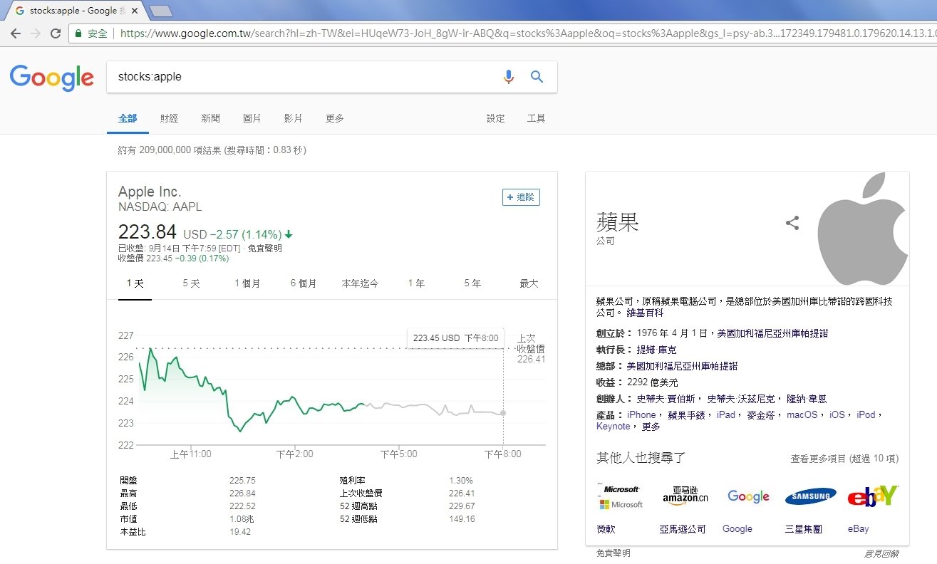
Task: Click the blue search magnifier icon
Action: click(537, 77)
